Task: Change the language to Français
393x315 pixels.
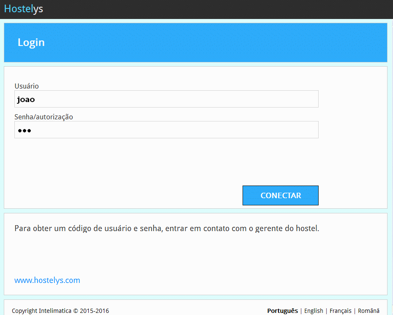Action: tap(340, 311)
